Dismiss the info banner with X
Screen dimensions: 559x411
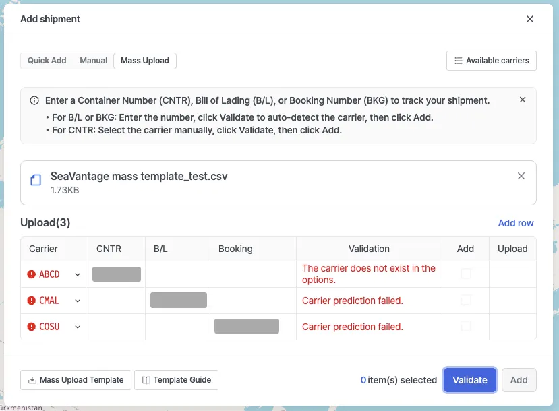click(523, 100)
